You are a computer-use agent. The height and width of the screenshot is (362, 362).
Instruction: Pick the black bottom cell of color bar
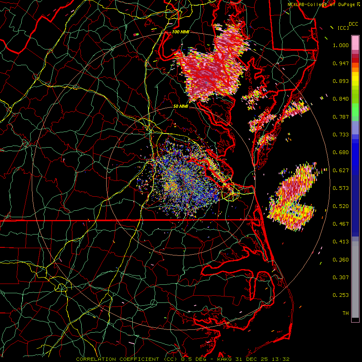(355, 320)
